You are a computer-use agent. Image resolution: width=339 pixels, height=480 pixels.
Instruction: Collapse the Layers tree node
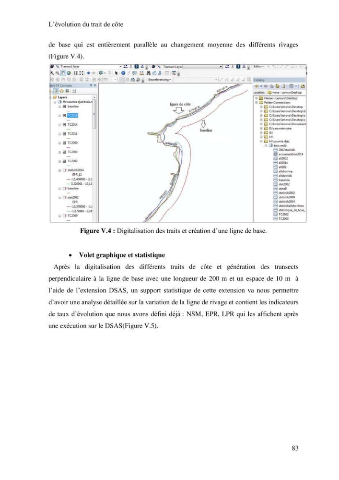pos(51,97)
